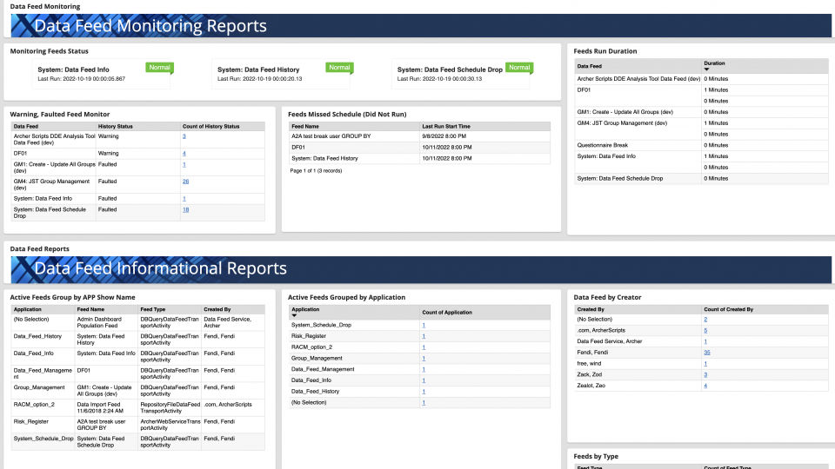Image resolution: width=835 pixels, height=469 pixels.
Task: Open count link for GM1 faulted row
Action: tap(184, 165)
